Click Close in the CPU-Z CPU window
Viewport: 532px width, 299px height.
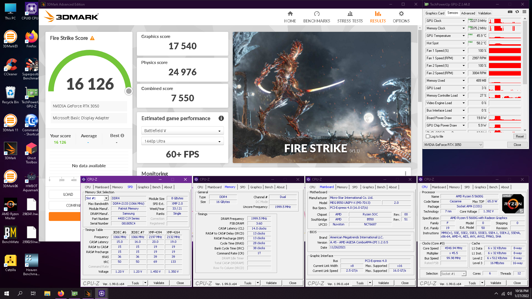pos(517,283)
